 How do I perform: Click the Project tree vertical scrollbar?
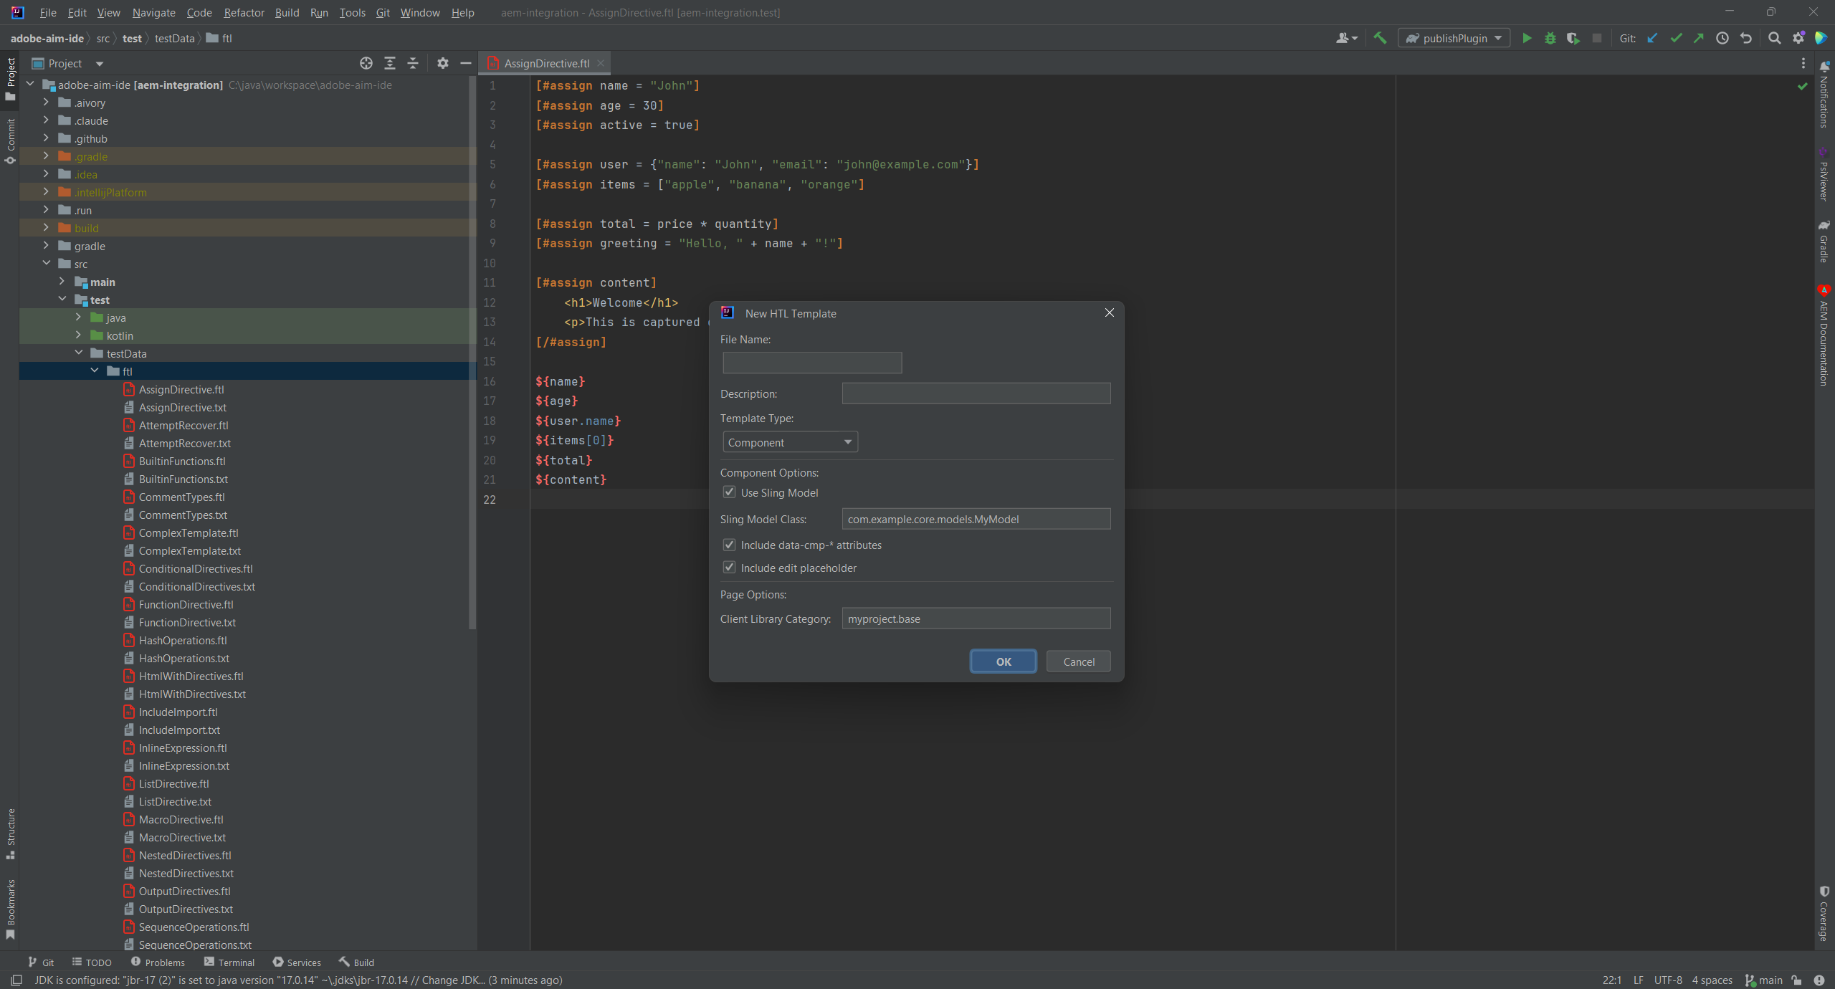pos(472,351)
